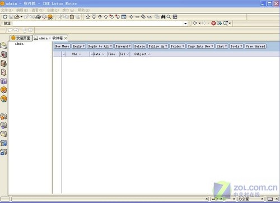Screen dimensions: 280x203
Task: Open the 编辑 menu
Action: pyautogui.click(x=22, y=10)
